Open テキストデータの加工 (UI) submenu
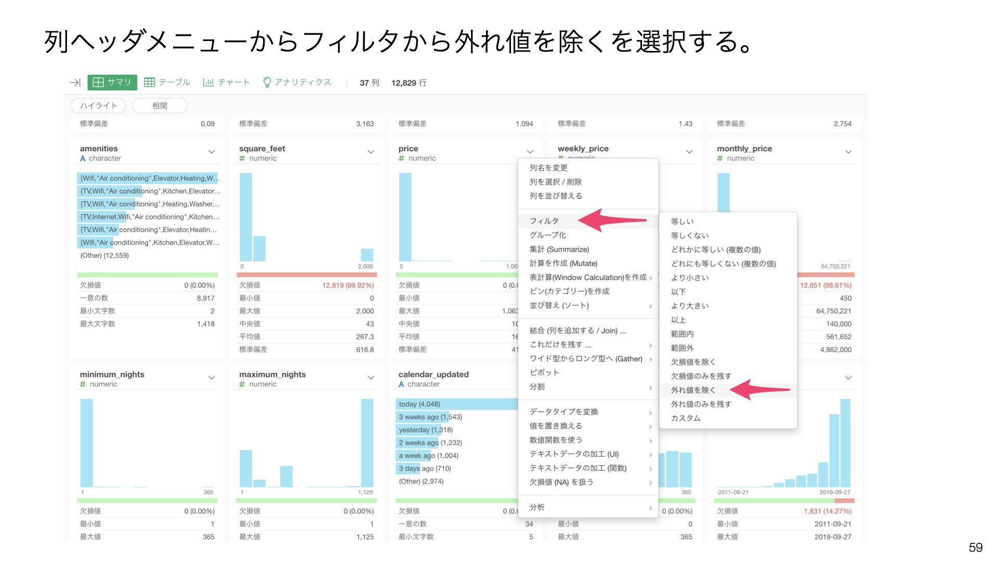Viewport: 998px width, 561px height. pos(588,454)
